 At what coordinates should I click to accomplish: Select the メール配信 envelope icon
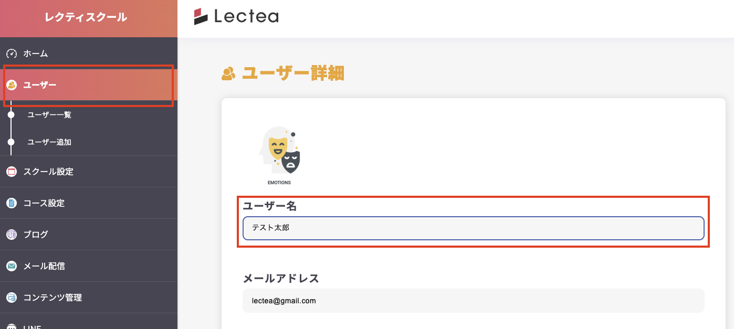point(12,266)
